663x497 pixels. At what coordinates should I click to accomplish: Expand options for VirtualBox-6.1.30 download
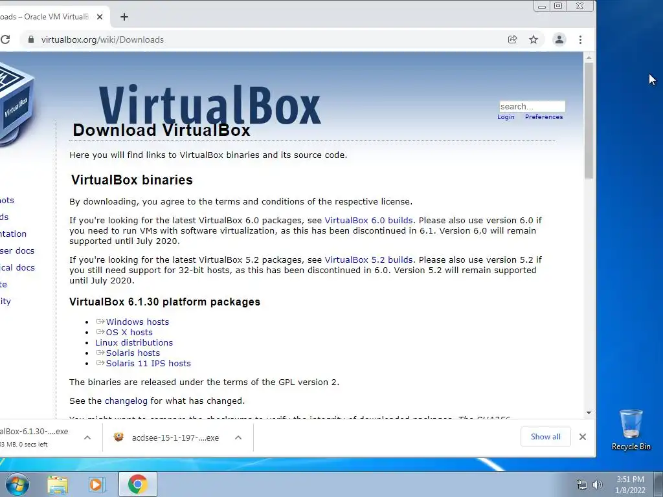(x=87, y=437)
